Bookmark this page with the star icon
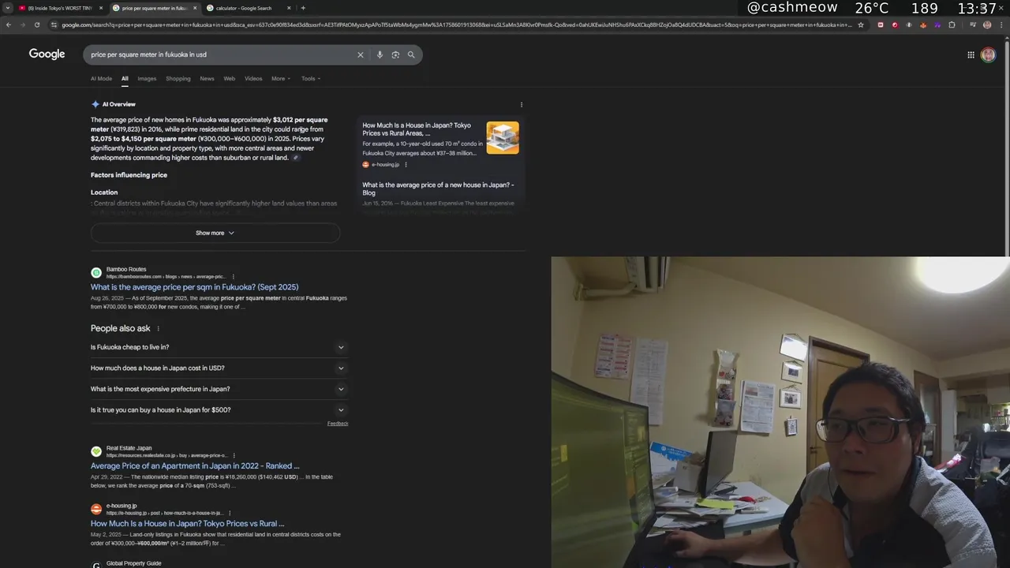1010x568 pixels. (x=860, y=24)
